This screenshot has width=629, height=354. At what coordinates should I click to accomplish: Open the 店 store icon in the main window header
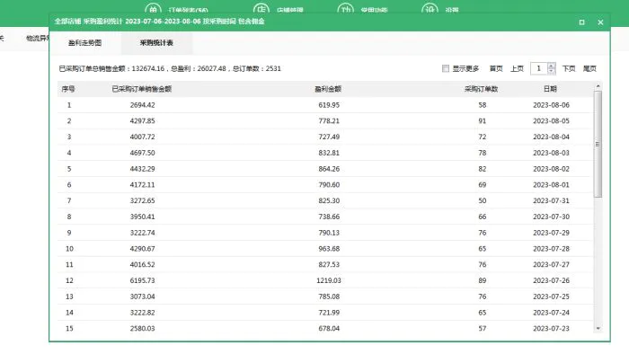click(261, 9)
